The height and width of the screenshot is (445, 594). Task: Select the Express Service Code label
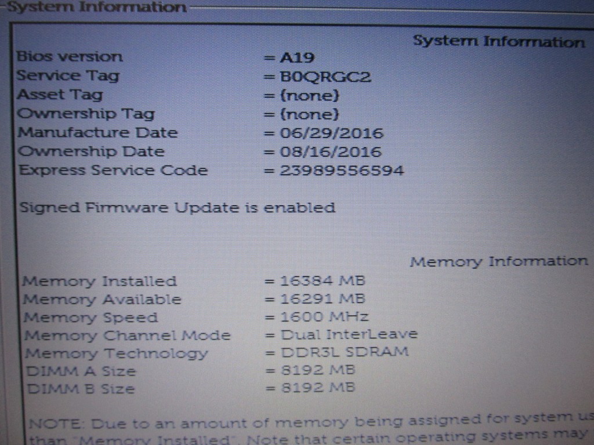point(113,170)
